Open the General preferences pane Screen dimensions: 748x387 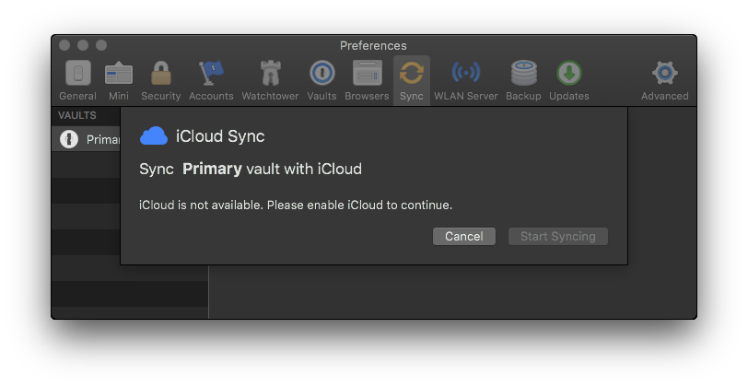tap(77, 81)
